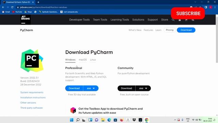The image size is (218, 123).
Task: Show hidden system tray icons chevron
Action: tap(175, 120)
